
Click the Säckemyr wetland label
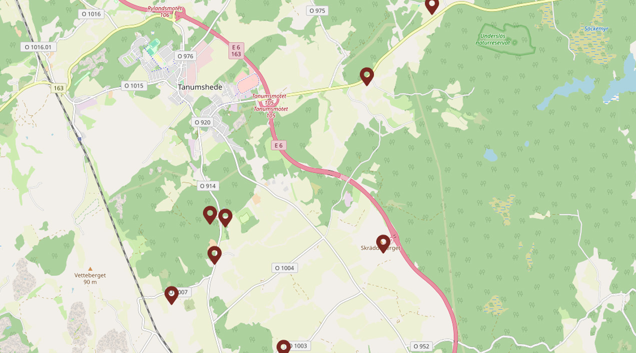(596, 28)
